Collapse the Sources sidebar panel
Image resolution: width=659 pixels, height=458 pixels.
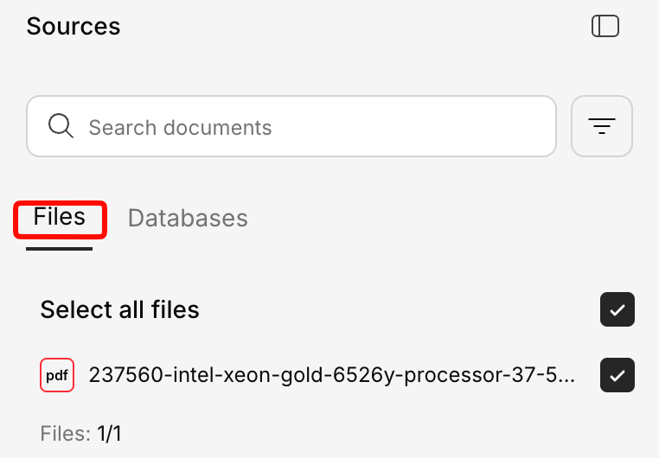pyautogui.click(x=605, y=27)
